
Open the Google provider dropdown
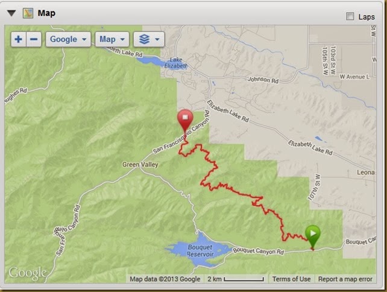[68, 39]
